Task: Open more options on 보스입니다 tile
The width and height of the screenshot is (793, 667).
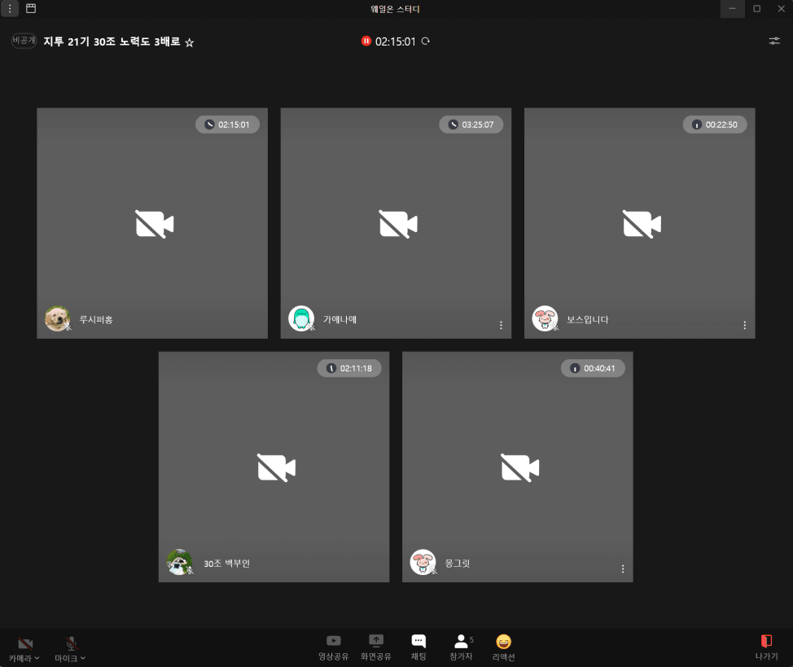Action: pos(745,325)
